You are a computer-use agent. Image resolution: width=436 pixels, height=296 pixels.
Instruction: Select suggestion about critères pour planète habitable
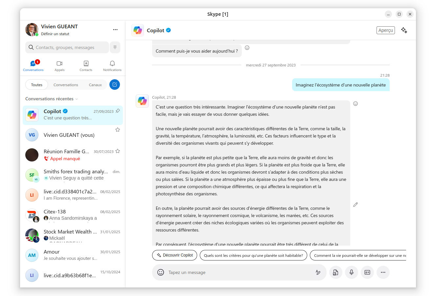(253, 255)
